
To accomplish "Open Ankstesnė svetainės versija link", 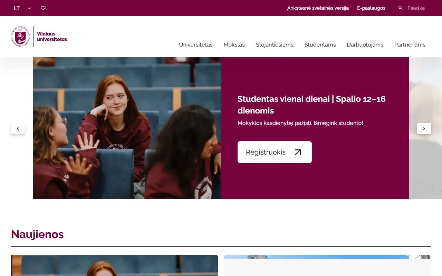I will [318, 8].
